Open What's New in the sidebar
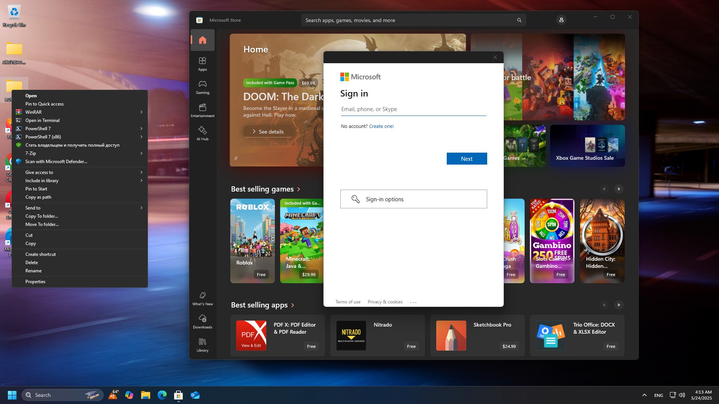The width and height of the screenshot is (719, 404). [203, 299]
